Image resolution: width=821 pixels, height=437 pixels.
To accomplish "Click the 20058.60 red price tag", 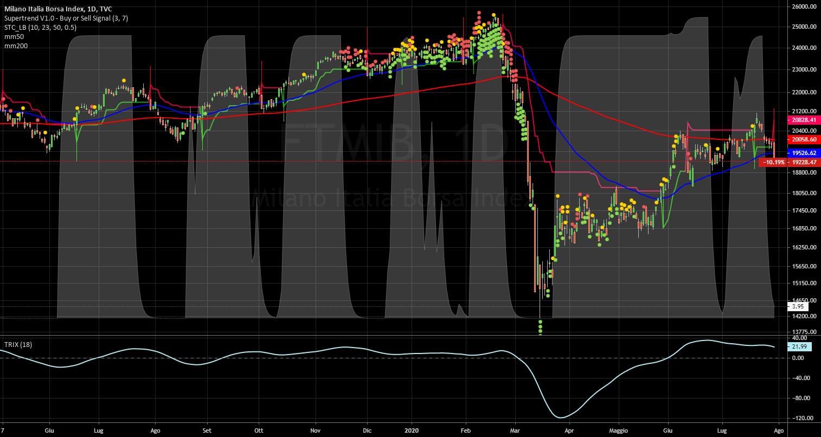I will tap(804, 139).
